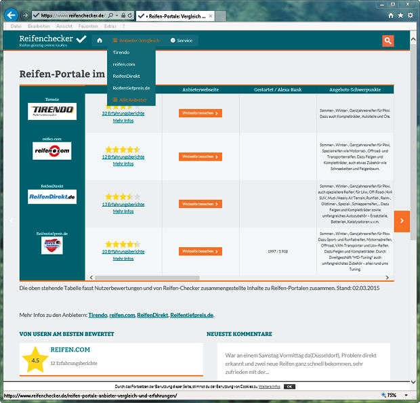This screenshot has height=403, width=420.
Task: Go to site home via house icon
Action: coord(100,41)
